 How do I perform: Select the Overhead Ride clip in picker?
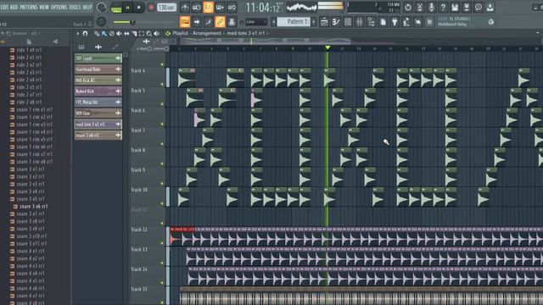point(98,69)
